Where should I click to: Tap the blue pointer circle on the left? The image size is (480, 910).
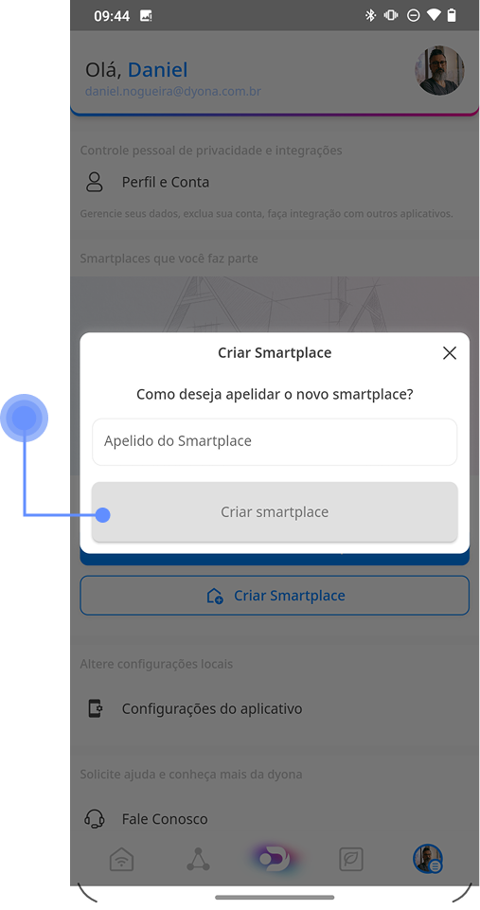tap(24, 418)
